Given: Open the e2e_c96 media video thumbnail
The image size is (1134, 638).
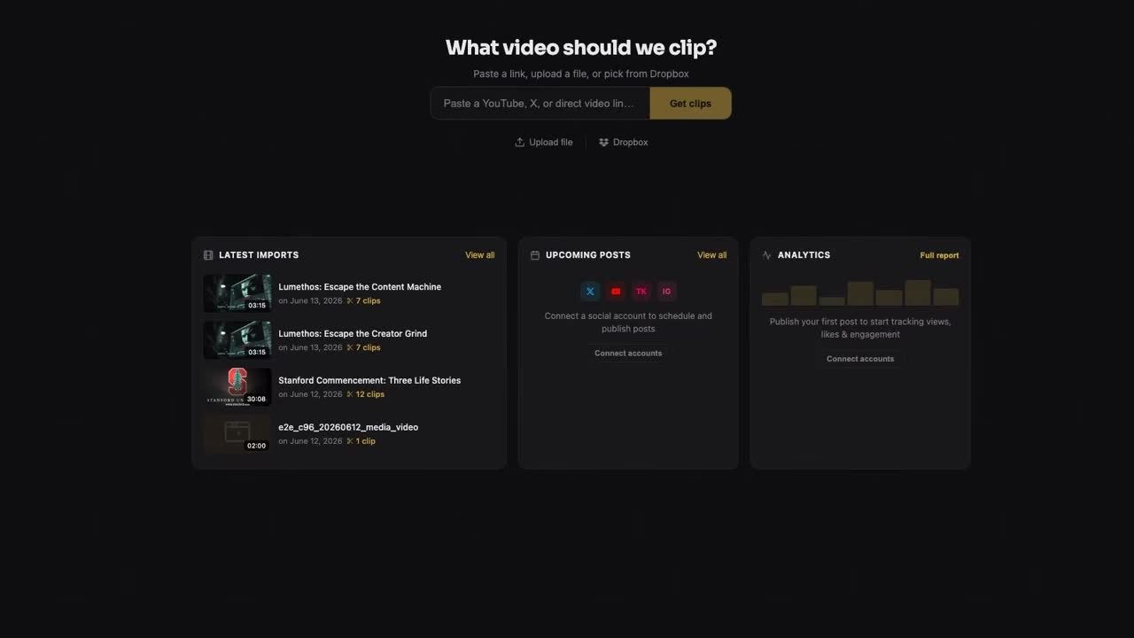Looking at the screenshot, I should point(237,434).
